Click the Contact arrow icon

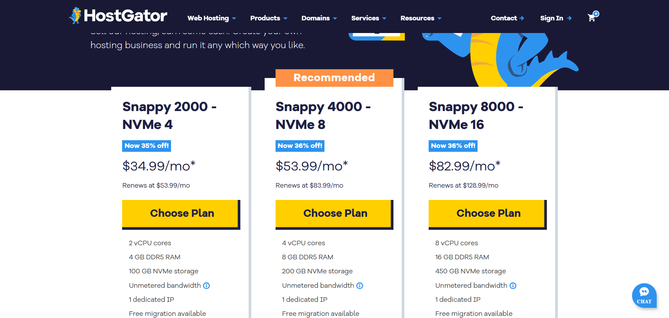pos(522,18)
